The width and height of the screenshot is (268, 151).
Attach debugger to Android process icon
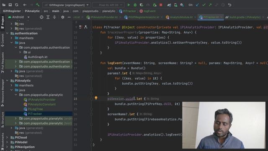155,5
